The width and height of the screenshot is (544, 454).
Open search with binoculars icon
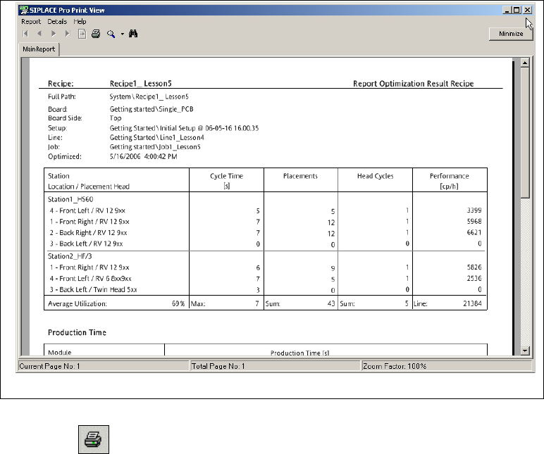(132, 34)
